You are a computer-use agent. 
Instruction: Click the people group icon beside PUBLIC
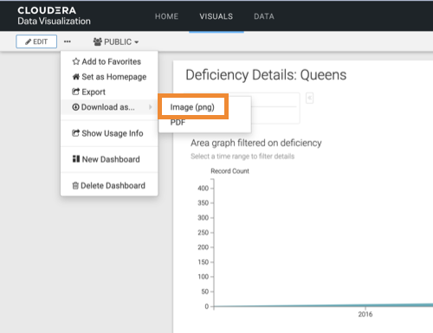pos(98,42)
